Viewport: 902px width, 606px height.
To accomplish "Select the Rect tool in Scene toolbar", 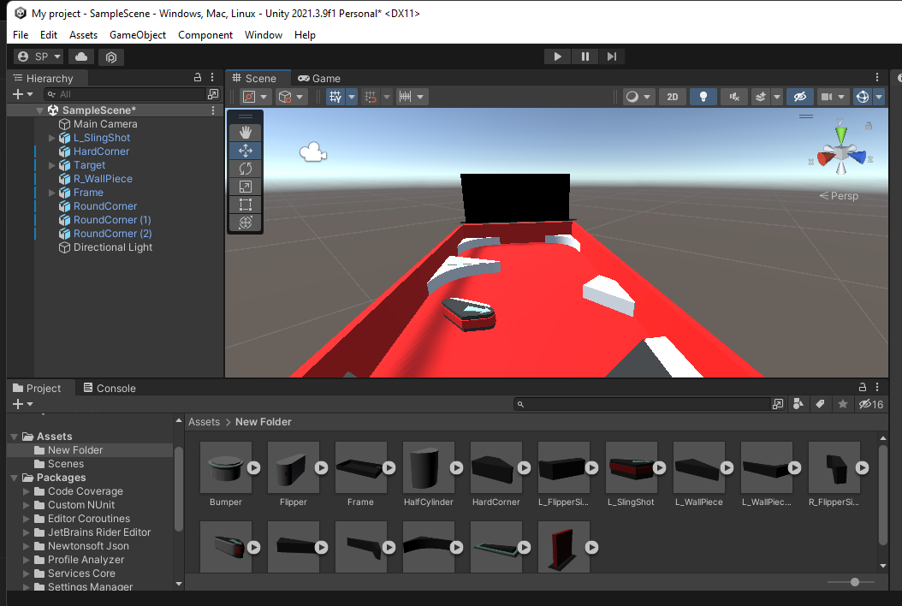I will [x=246, y=205].
